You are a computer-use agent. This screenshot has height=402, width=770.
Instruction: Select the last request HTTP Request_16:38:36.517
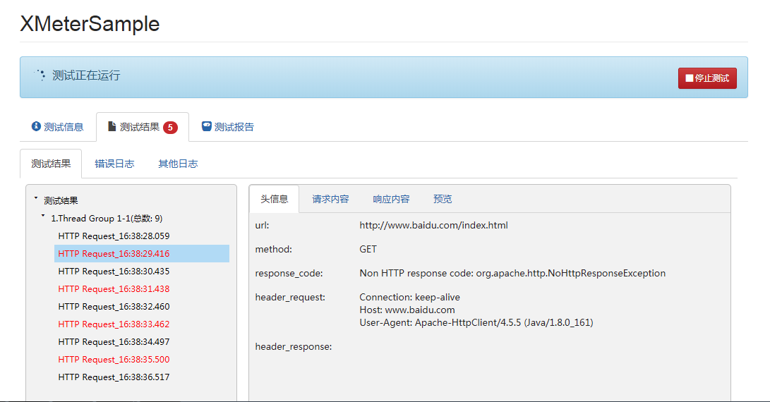click(x=114, y=377)
